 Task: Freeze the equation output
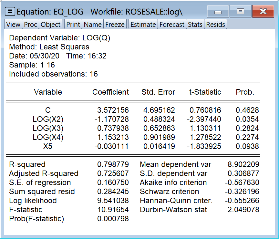point(115,25)
